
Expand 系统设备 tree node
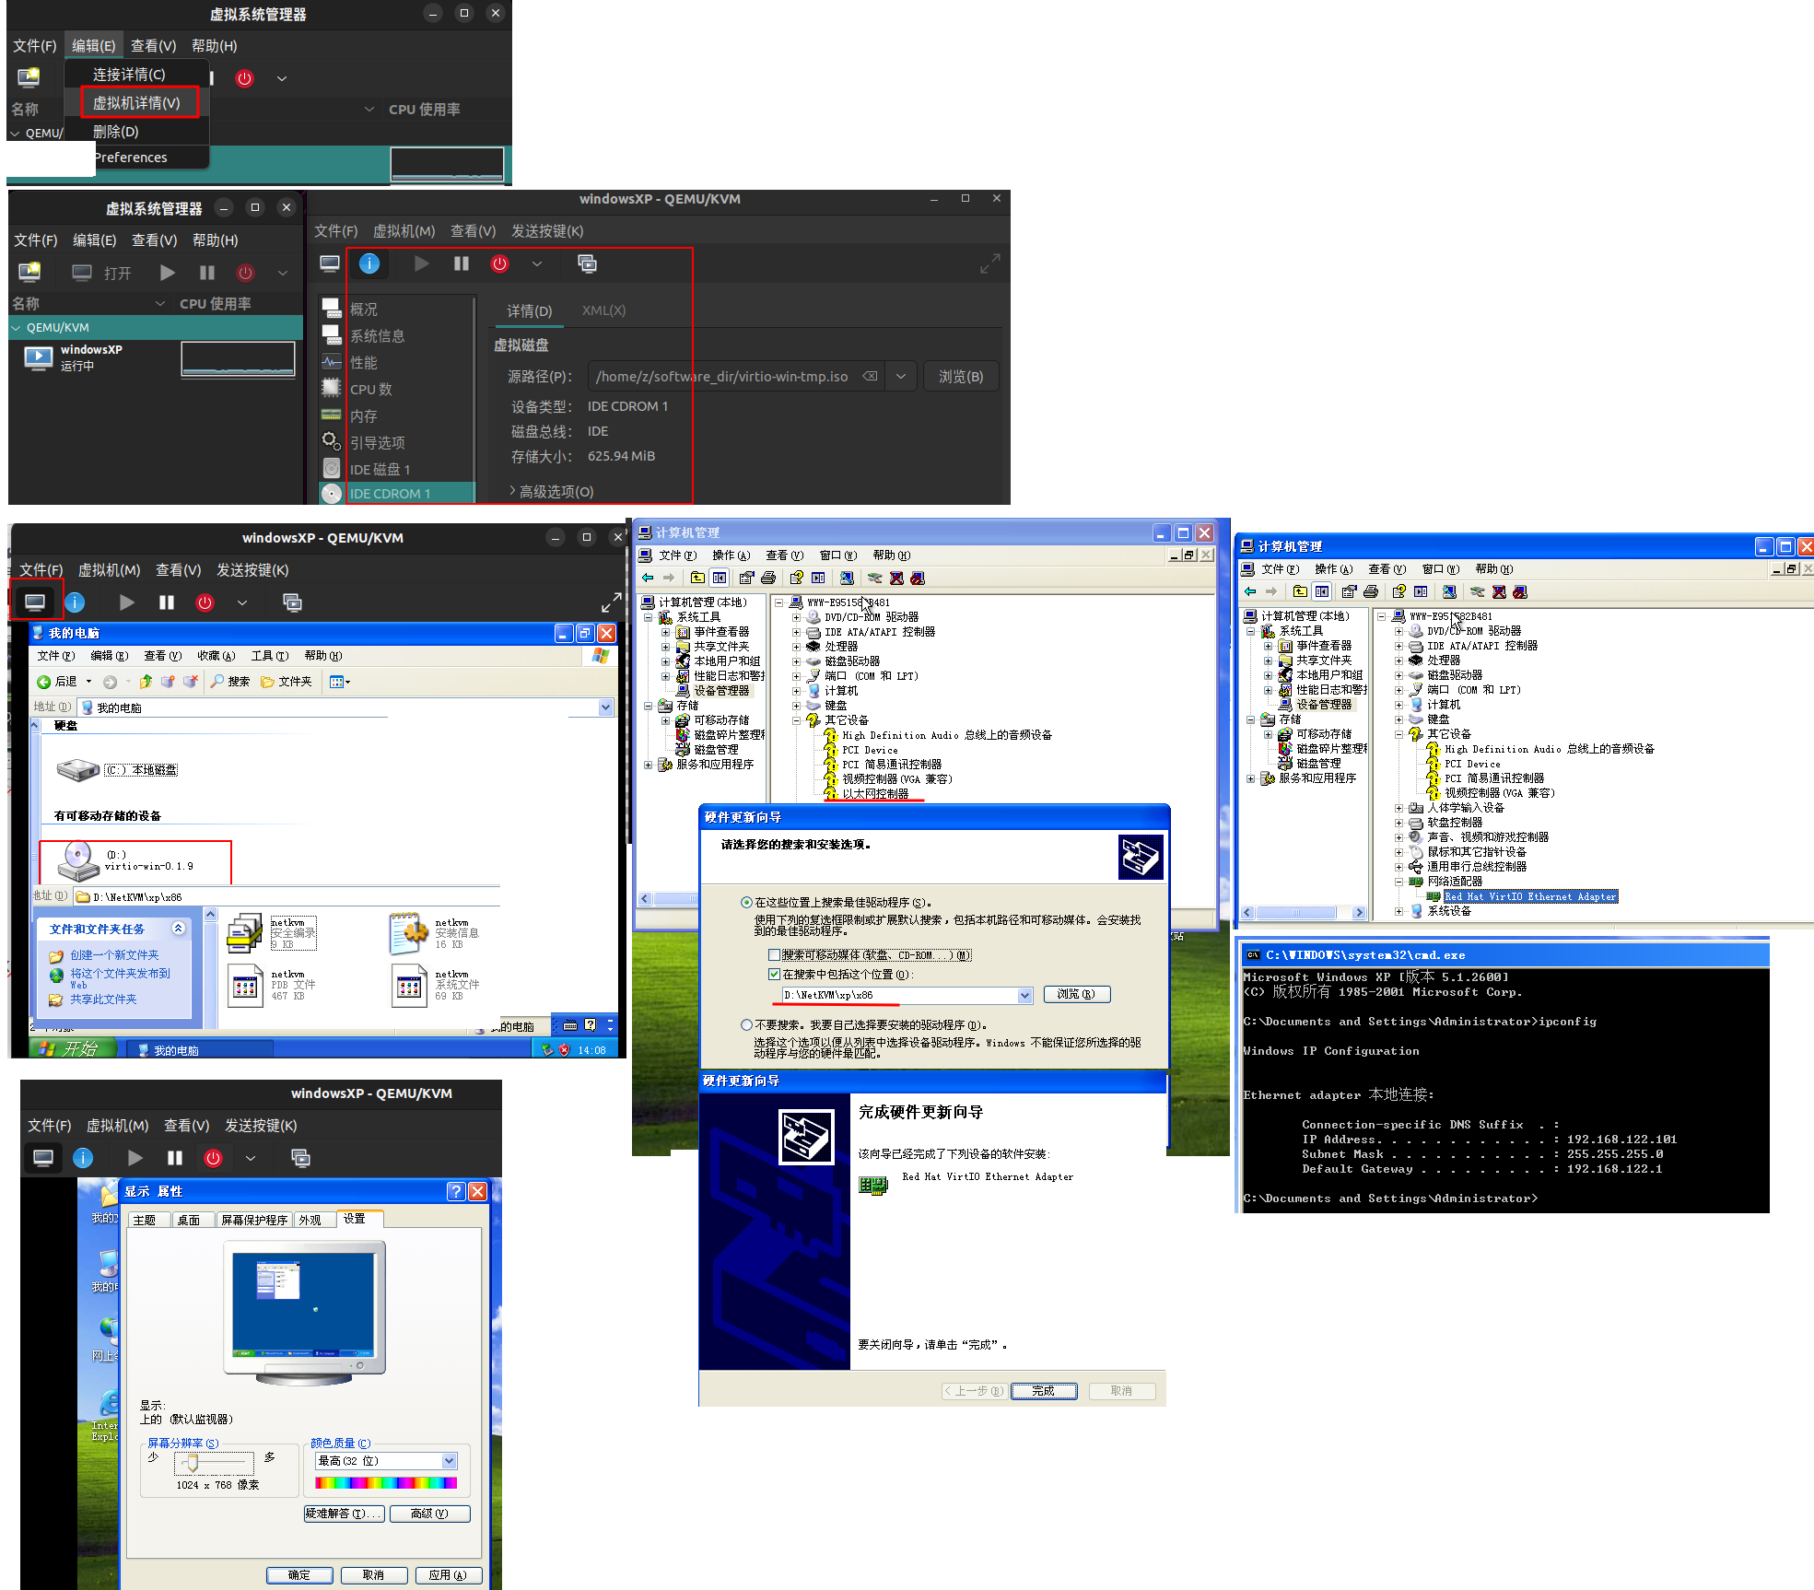coord(1399,911)
